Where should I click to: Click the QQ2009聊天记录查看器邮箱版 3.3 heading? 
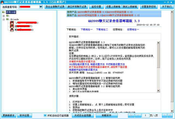coord(114,21)
